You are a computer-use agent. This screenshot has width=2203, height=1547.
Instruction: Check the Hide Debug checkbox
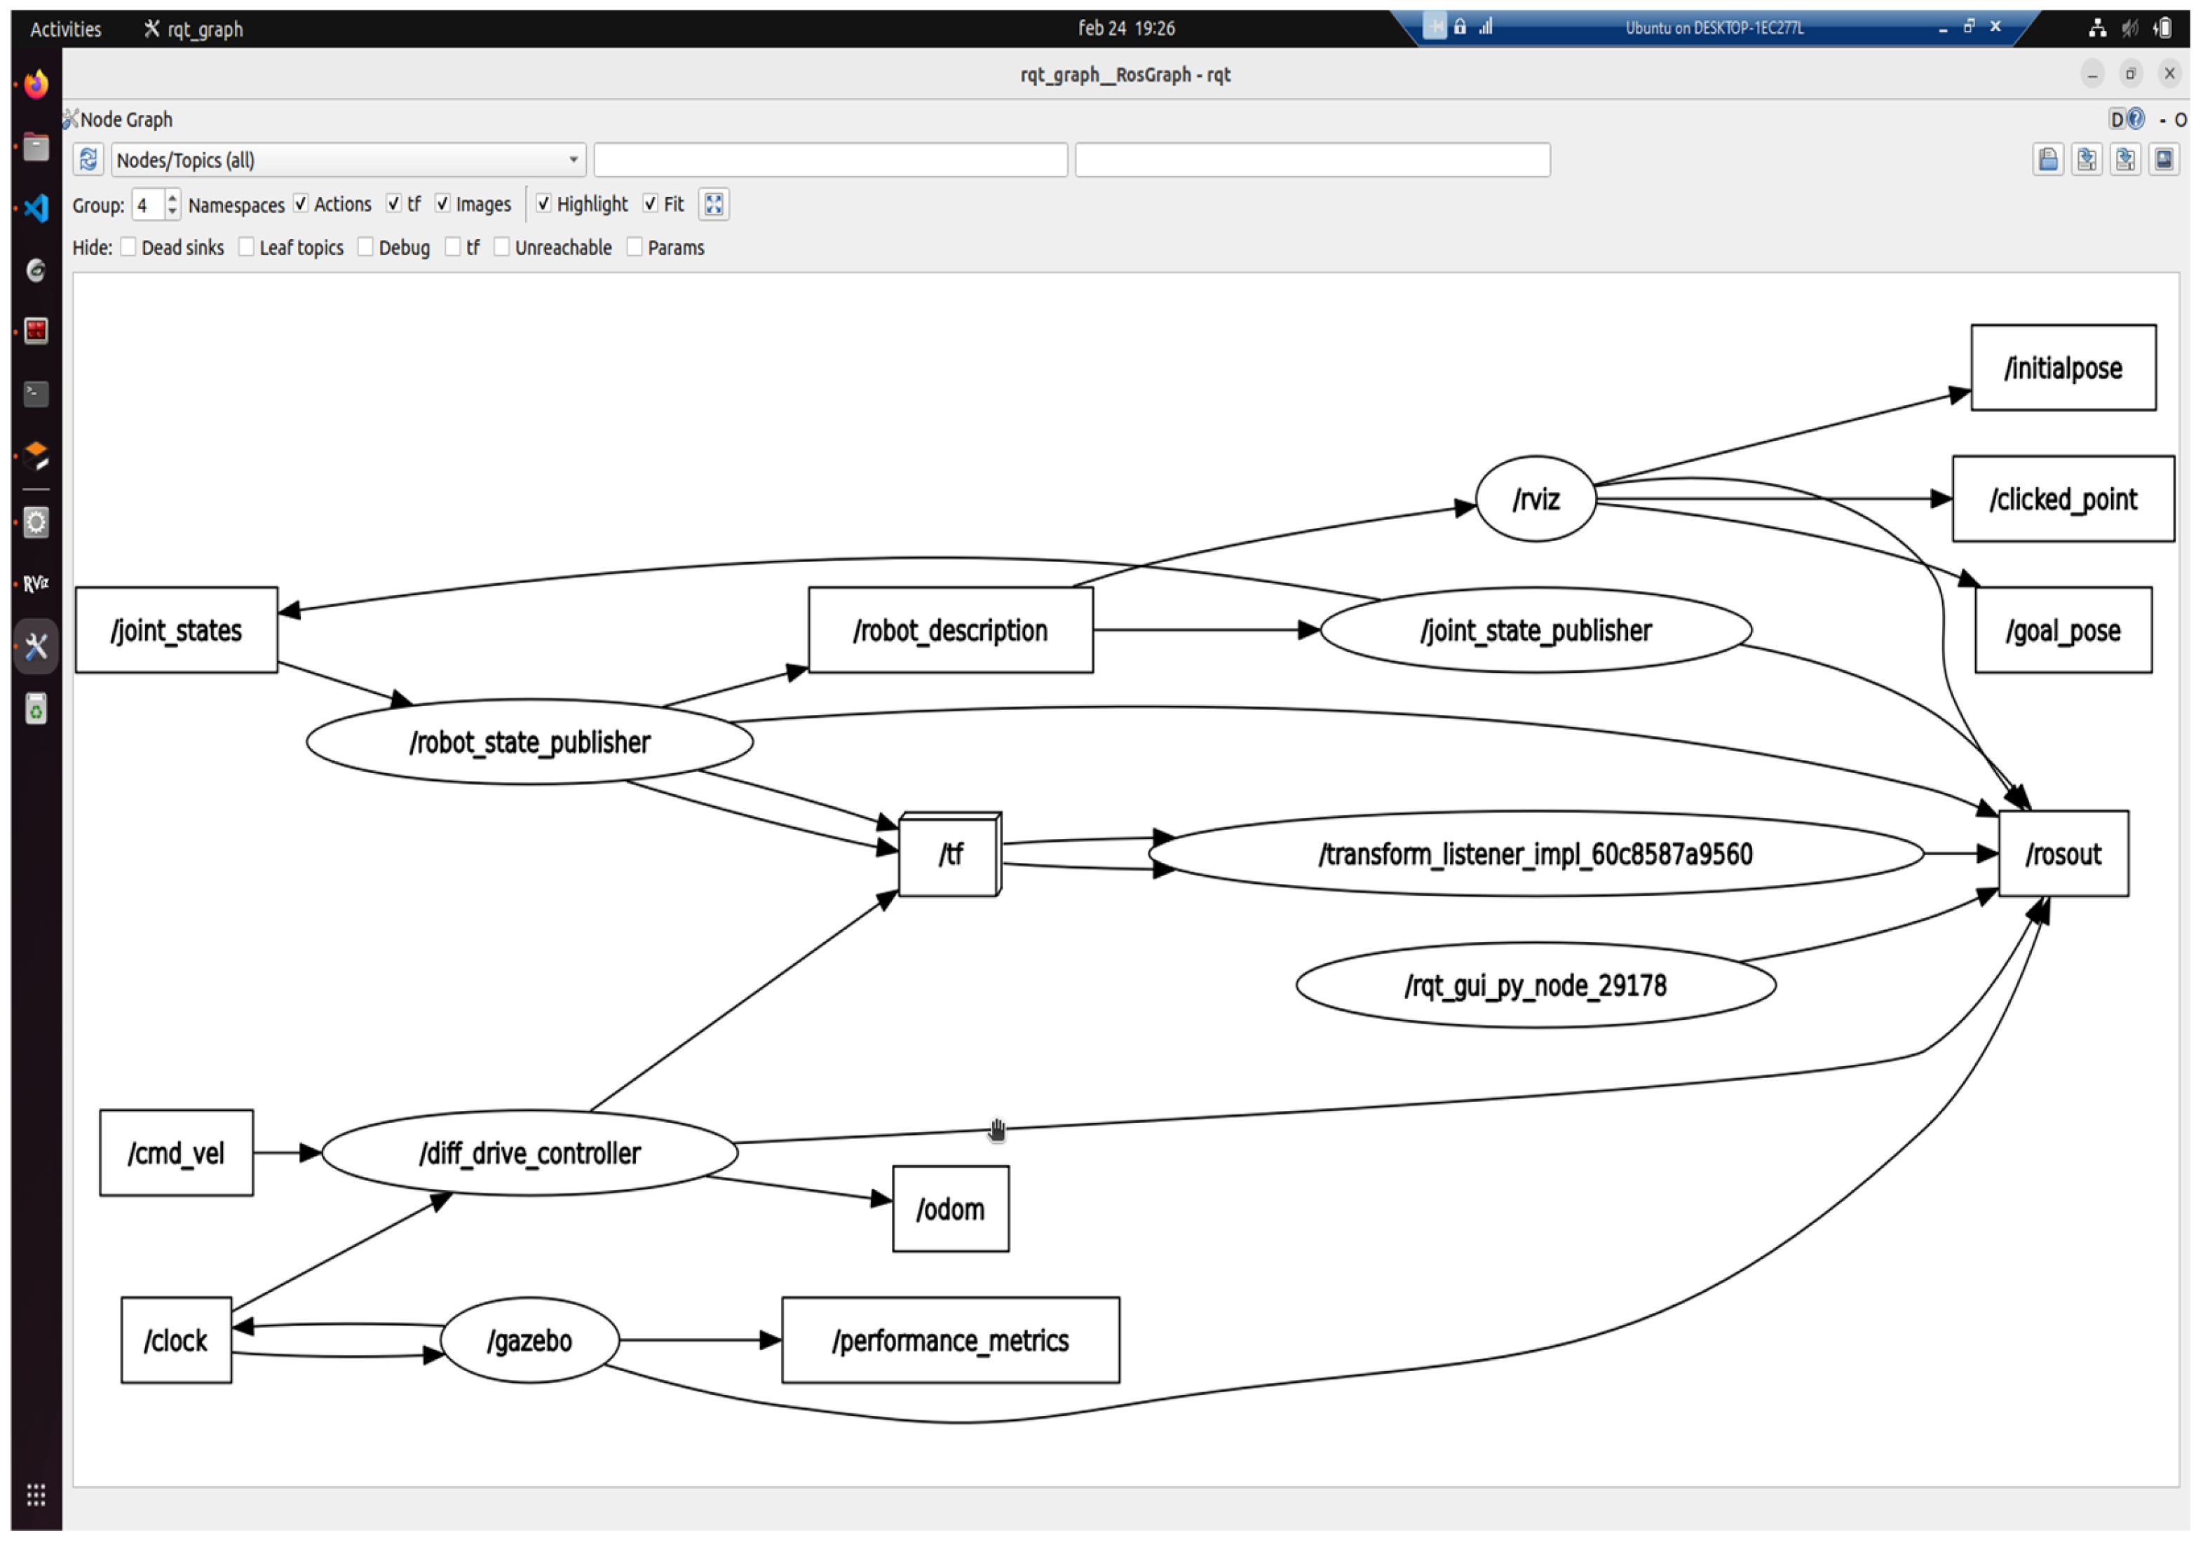point(365,247)
